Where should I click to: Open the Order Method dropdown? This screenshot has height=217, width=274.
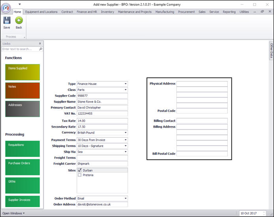pos(126,198)
